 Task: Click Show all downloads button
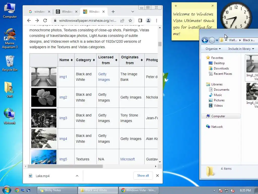[143, 176]
